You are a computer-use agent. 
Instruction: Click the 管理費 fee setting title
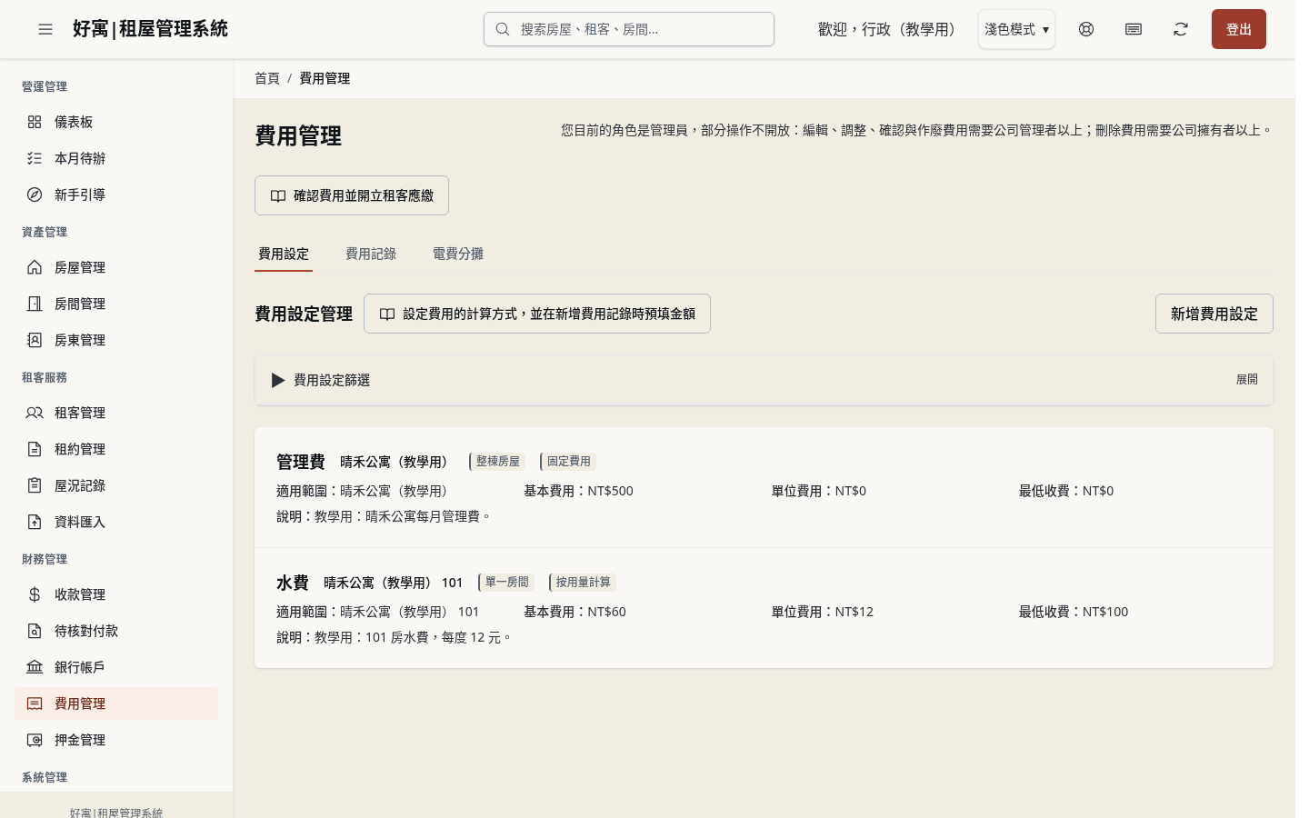tap(301, 462)
